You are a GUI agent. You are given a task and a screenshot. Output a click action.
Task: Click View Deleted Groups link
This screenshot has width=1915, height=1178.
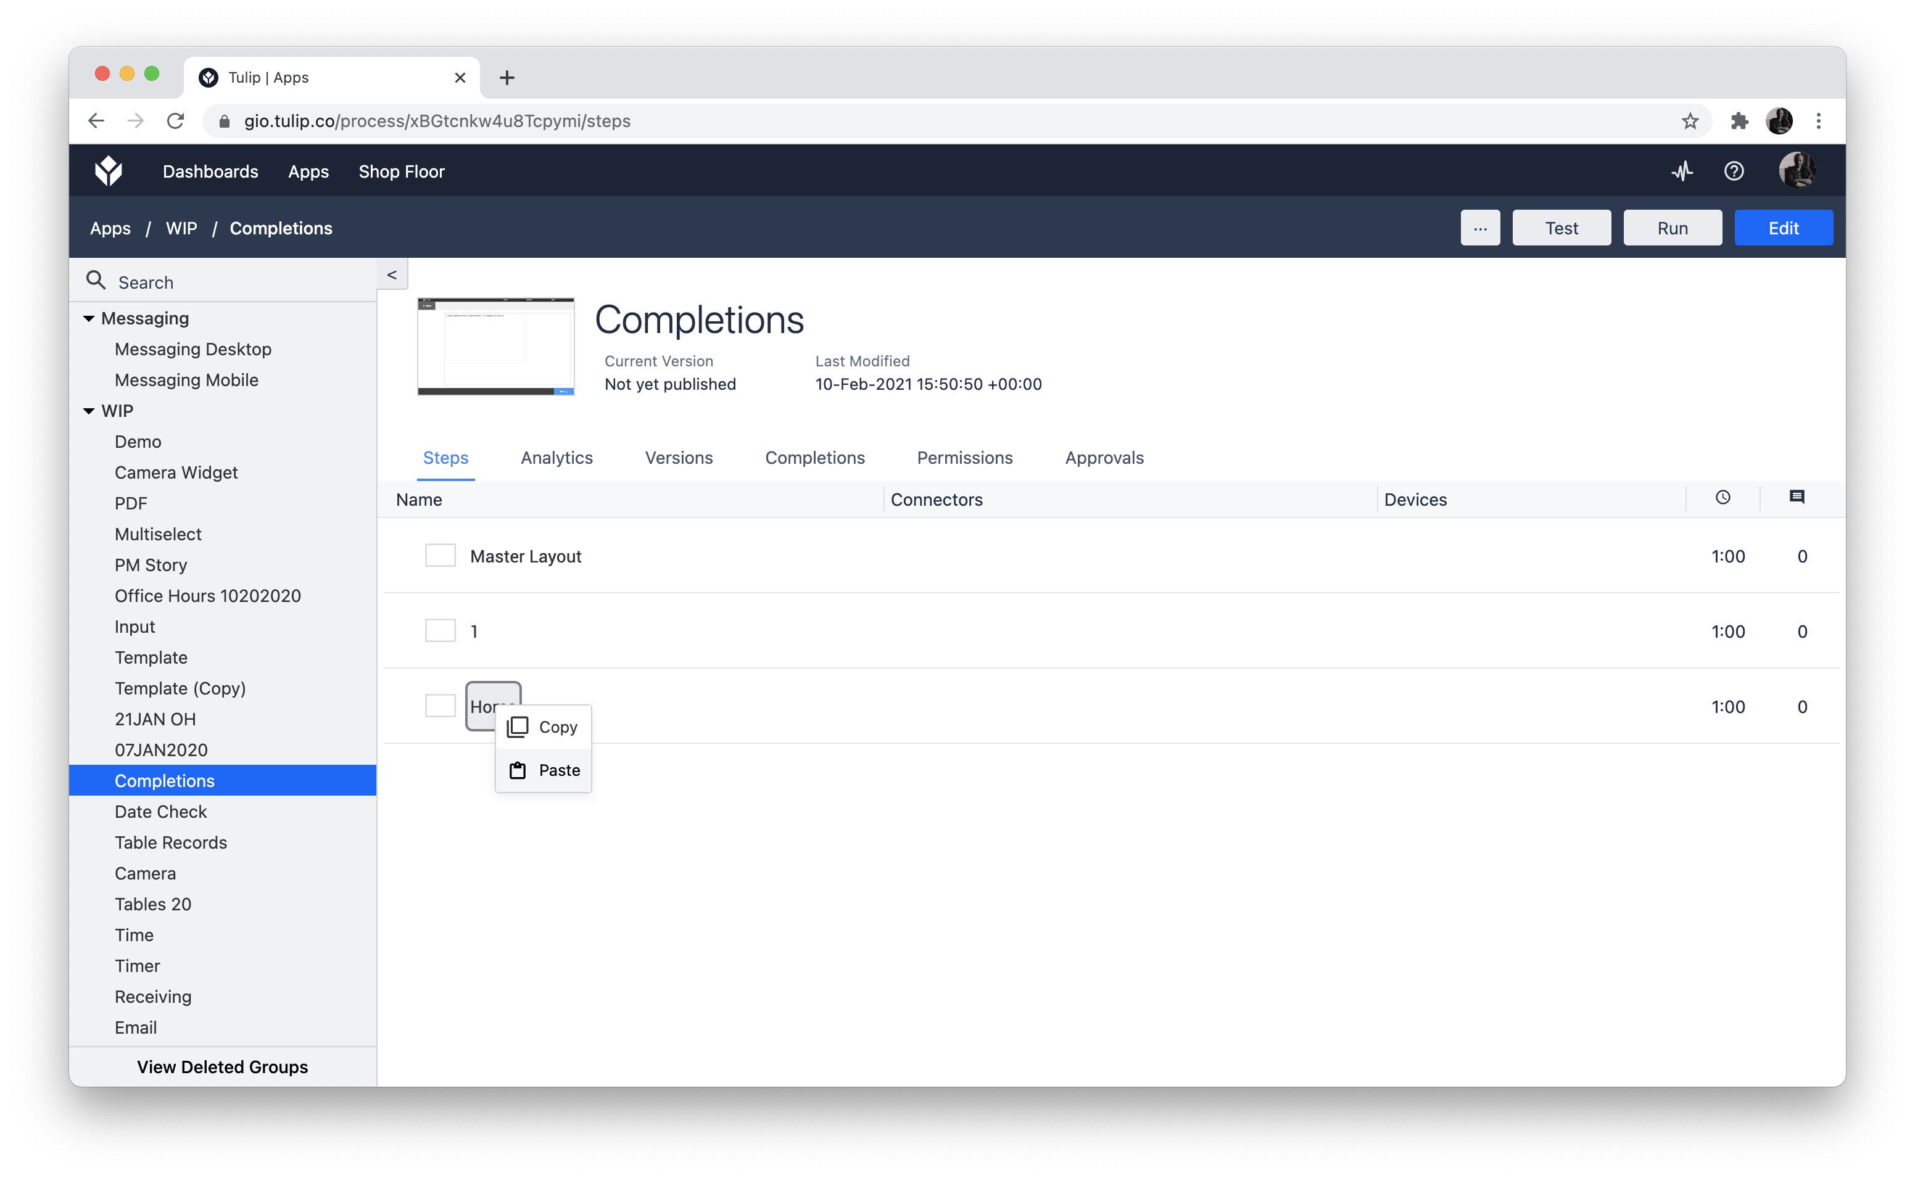(222, 1066)
